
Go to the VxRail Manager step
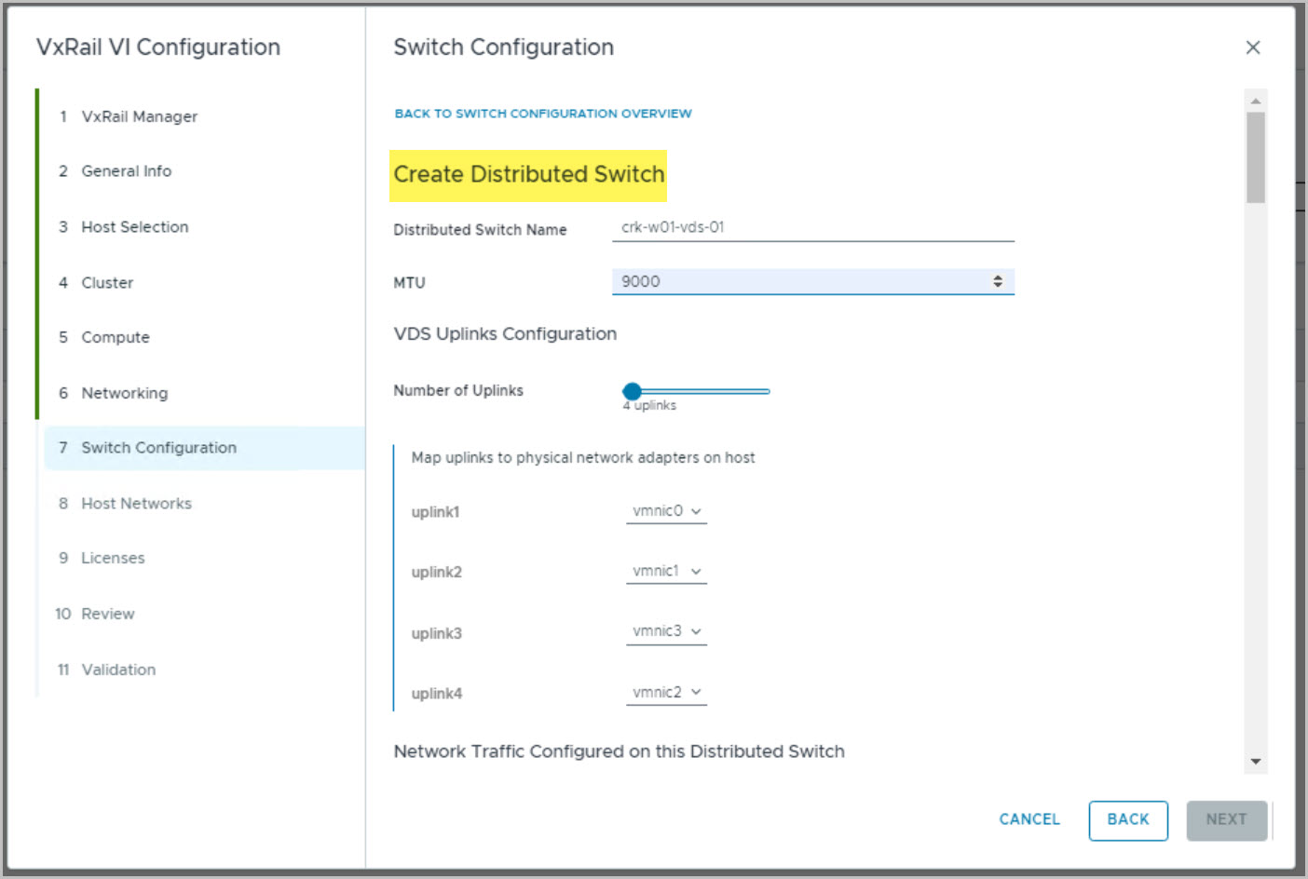[x=139, y=116]
